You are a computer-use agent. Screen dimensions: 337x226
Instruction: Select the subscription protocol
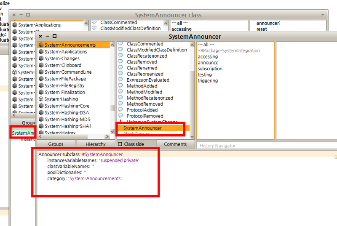tap(210, 69)
